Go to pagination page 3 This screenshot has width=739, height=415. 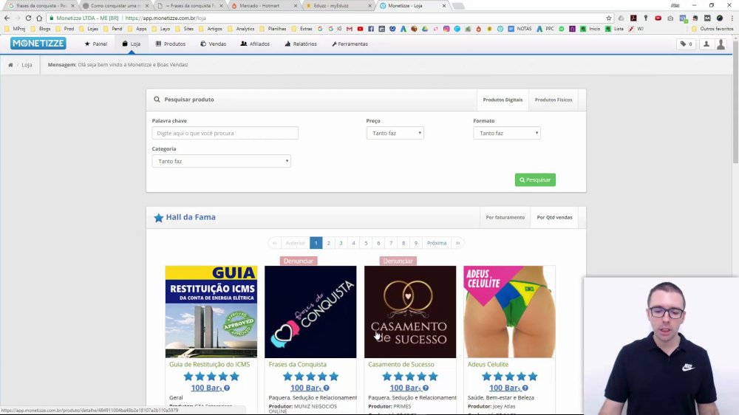pyautogui.click(x=341, y=243)
